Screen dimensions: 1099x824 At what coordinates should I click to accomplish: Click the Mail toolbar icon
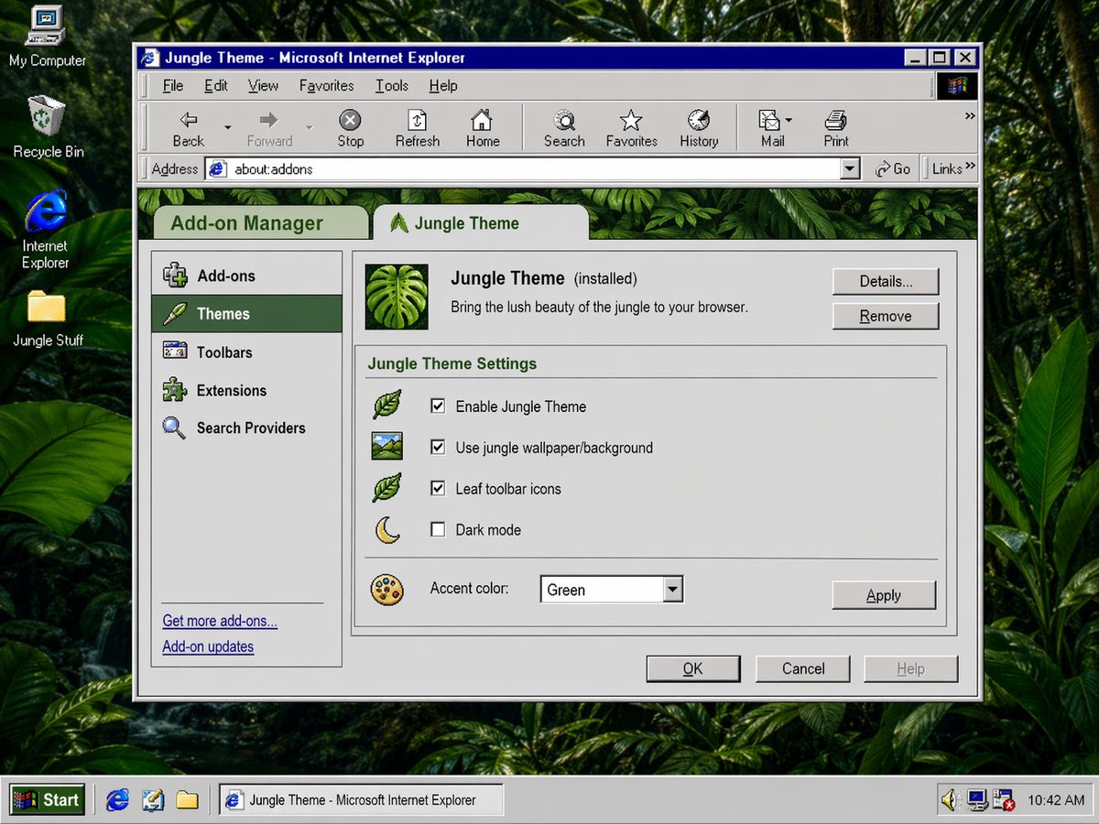[x=768, y=120]
